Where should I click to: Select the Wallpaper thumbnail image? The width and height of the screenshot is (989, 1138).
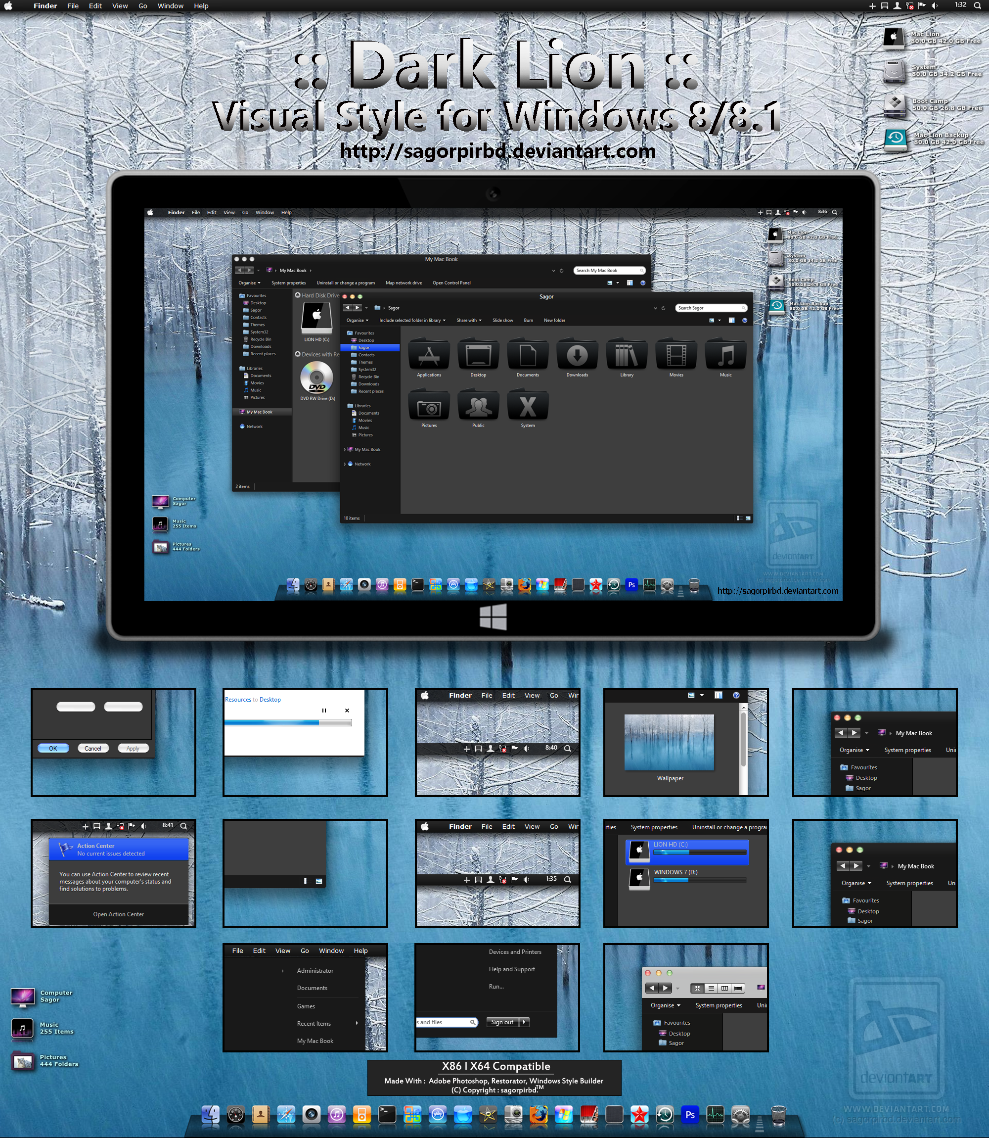[x=669, y=742]
